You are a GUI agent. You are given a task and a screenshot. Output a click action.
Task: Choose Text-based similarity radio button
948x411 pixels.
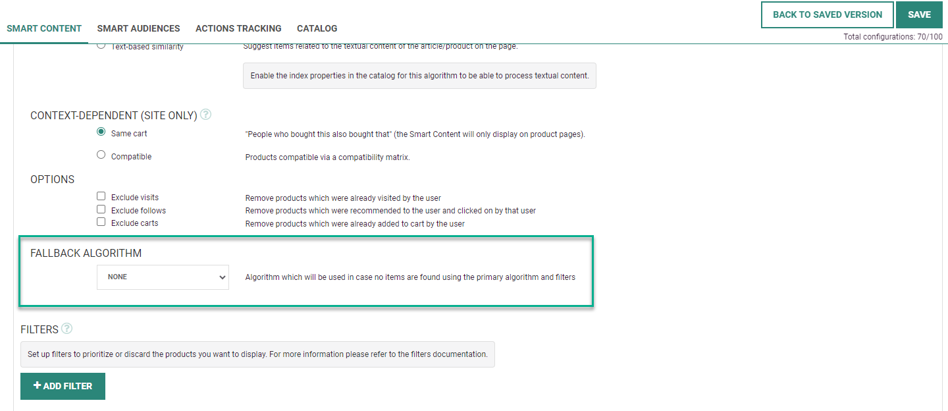(x=101, y=45)
